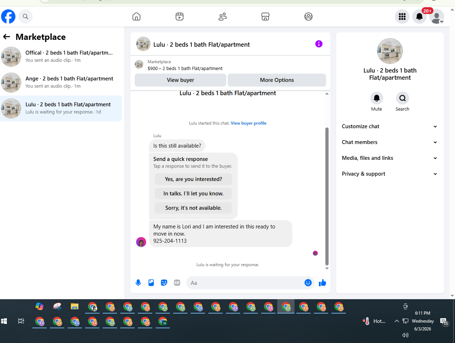Viewport: 455px width, 343px height.
Task: Expand Privacy & support section
Action: [x=390, y=174]
